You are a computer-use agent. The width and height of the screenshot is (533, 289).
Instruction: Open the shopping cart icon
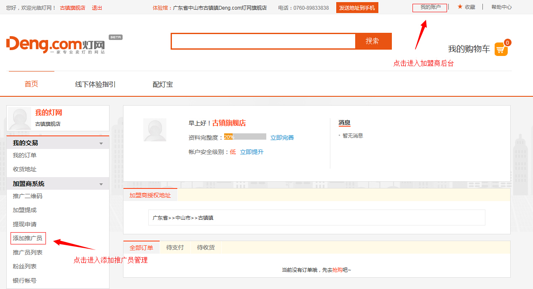(x=501, y=49)
